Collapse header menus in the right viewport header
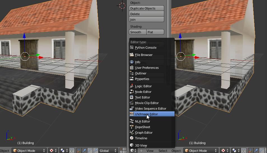Viewport: 267px width, 153px height. 141,150
